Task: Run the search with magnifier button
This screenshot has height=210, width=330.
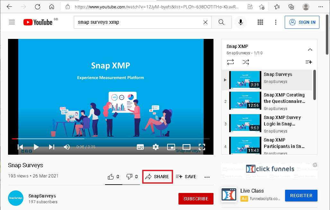Action: pyautogui.click(x=221, y=22)
